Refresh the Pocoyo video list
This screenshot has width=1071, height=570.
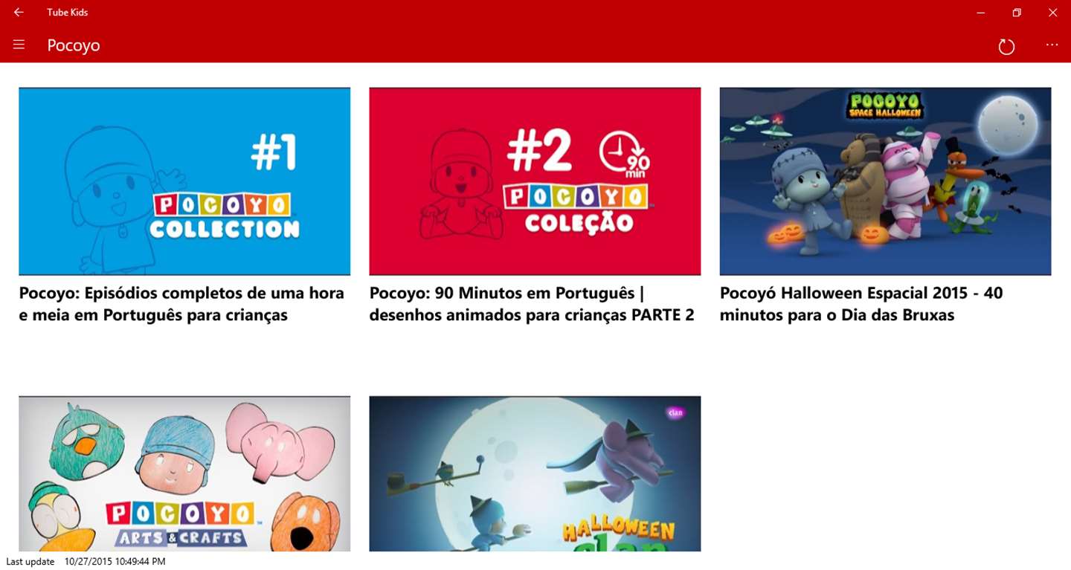click(1006, 47)
